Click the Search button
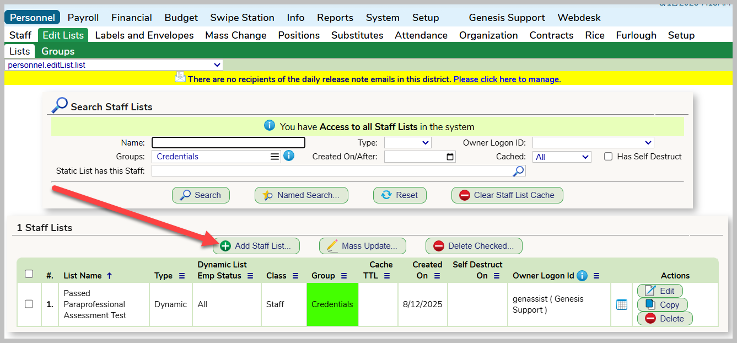 point(201,195)
